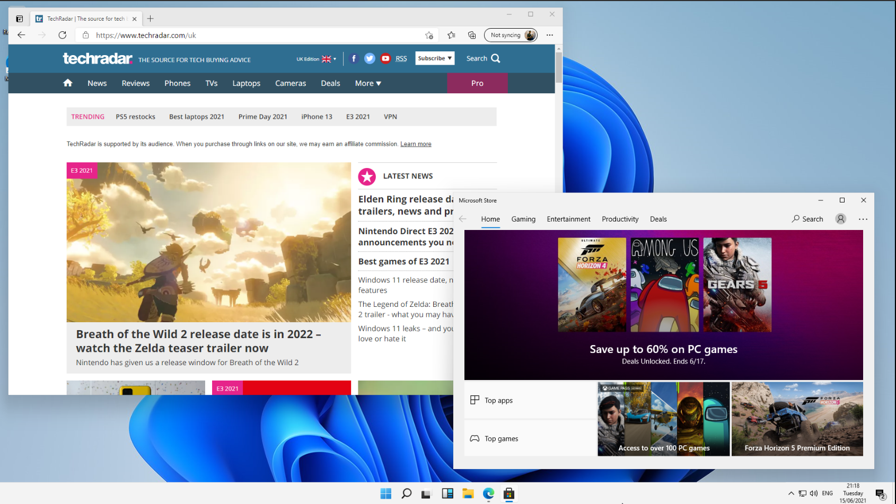Open the account profile icon in Microsoft Store
Viewport: 896px width, 504px height.
[x=840, y=219]
